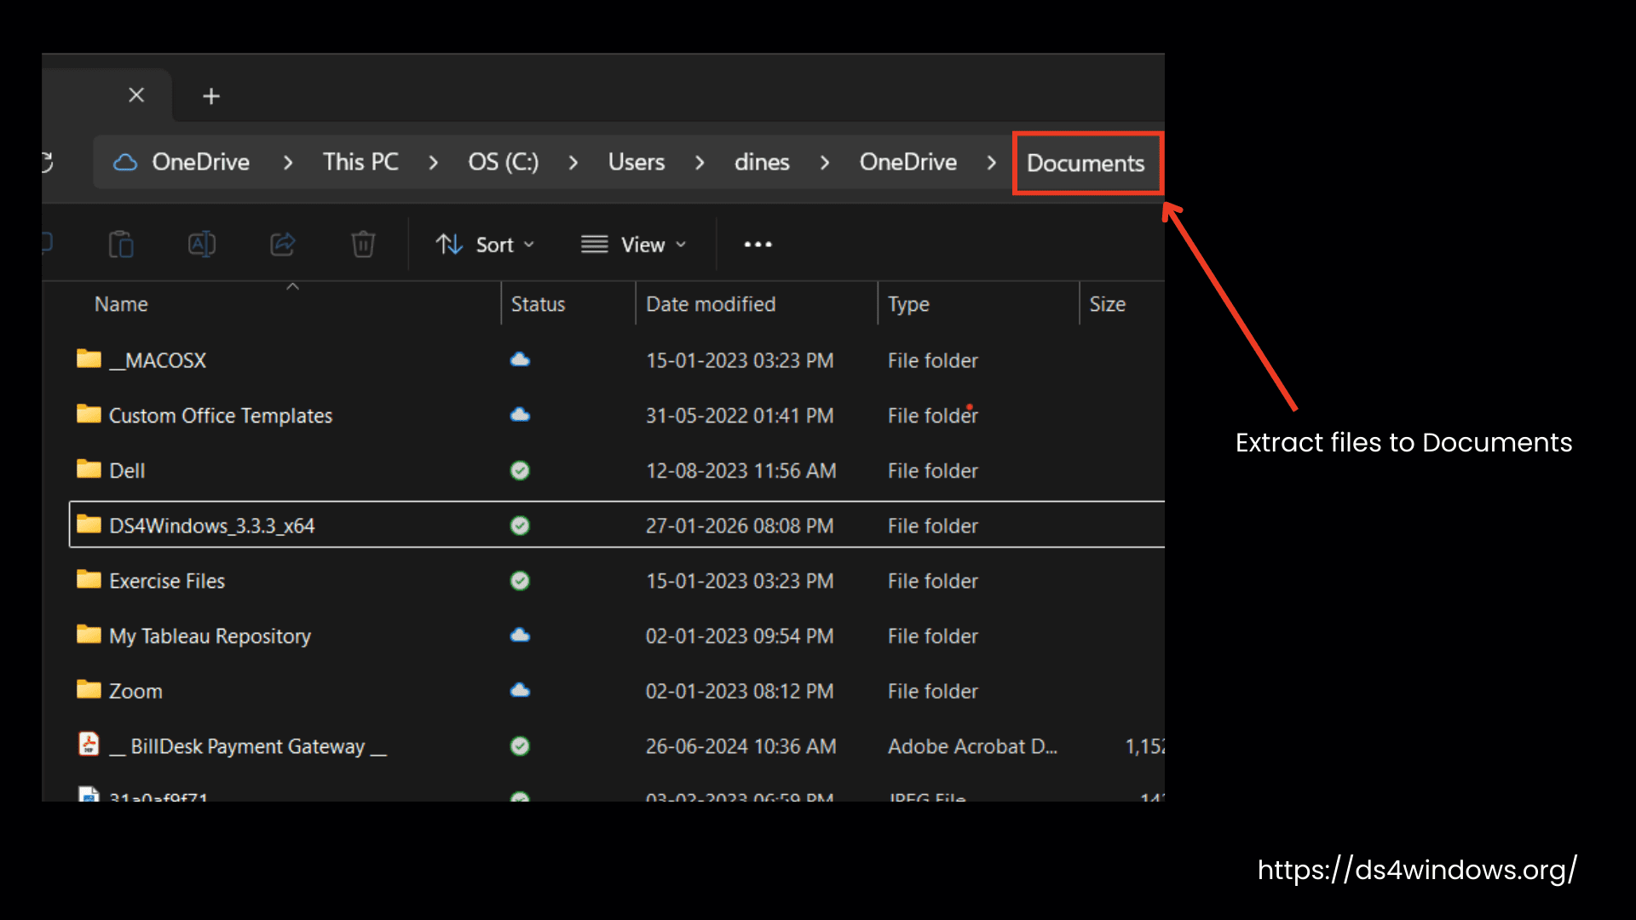Sort by Size column header
1636x920 pixels.
[x=1108, y=304]
